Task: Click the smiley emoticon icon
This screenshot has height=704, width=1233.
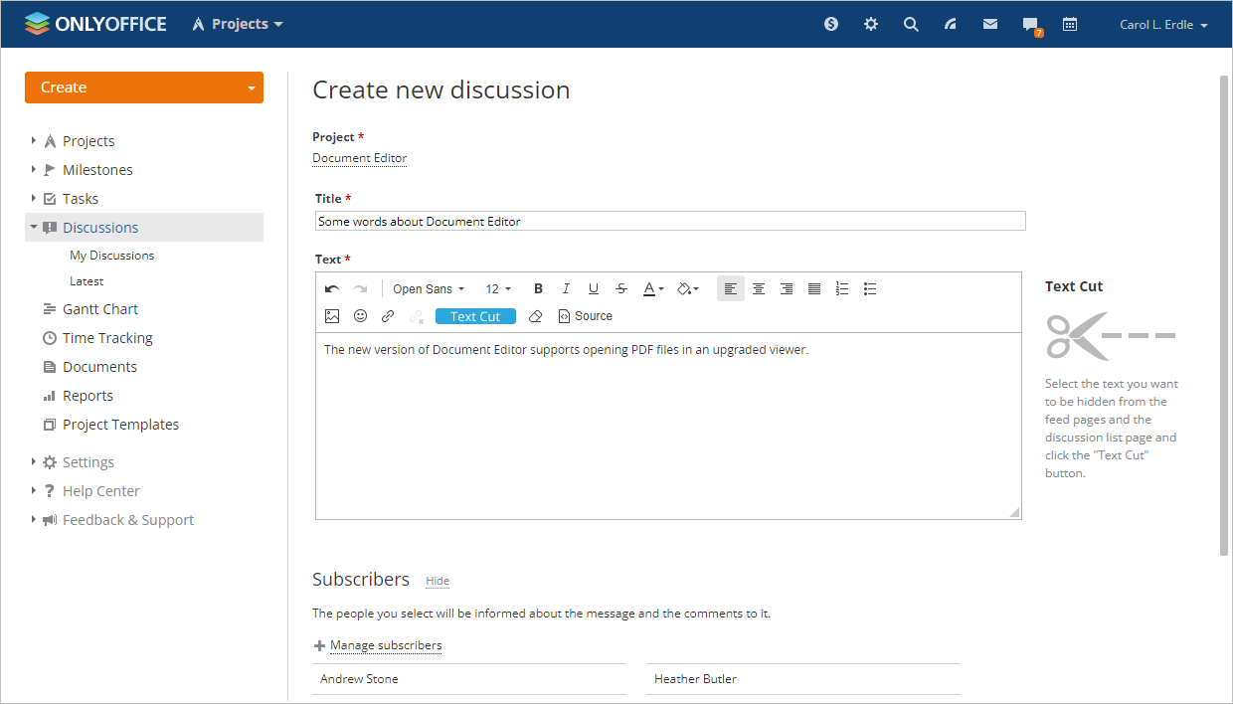Action: coord(360,316)
